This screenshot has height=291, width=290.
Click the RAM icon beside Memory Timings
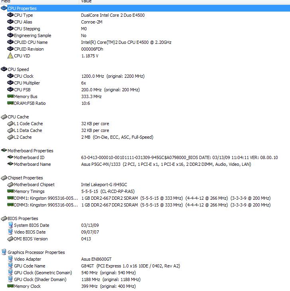[10, 191]
